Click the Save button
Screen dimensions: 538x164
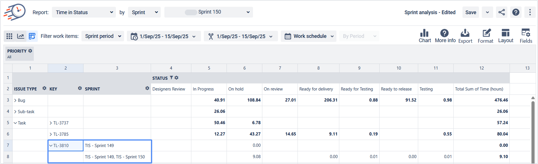coord(471,12)
